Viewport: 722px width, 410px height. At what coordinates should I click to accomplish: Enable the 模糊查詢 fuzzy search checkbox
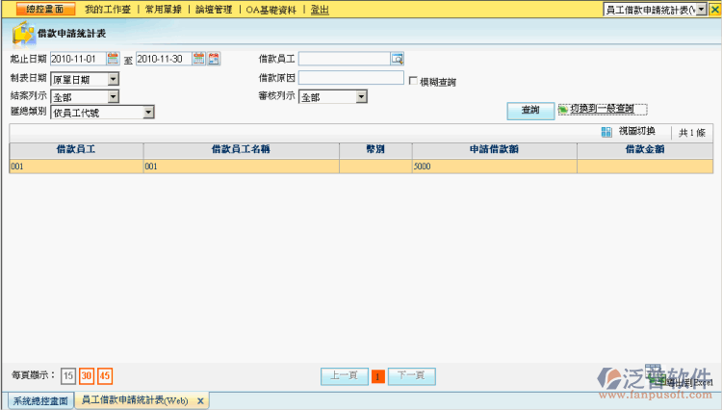coord(413,81)
